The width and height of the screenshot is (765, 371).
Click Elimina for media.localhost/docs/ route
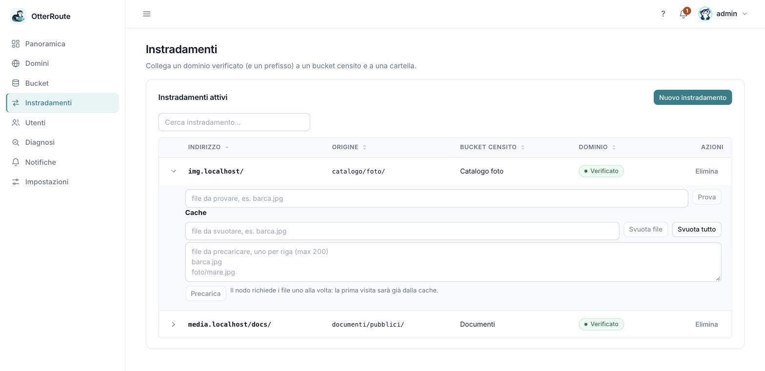(x=706, y=324)
